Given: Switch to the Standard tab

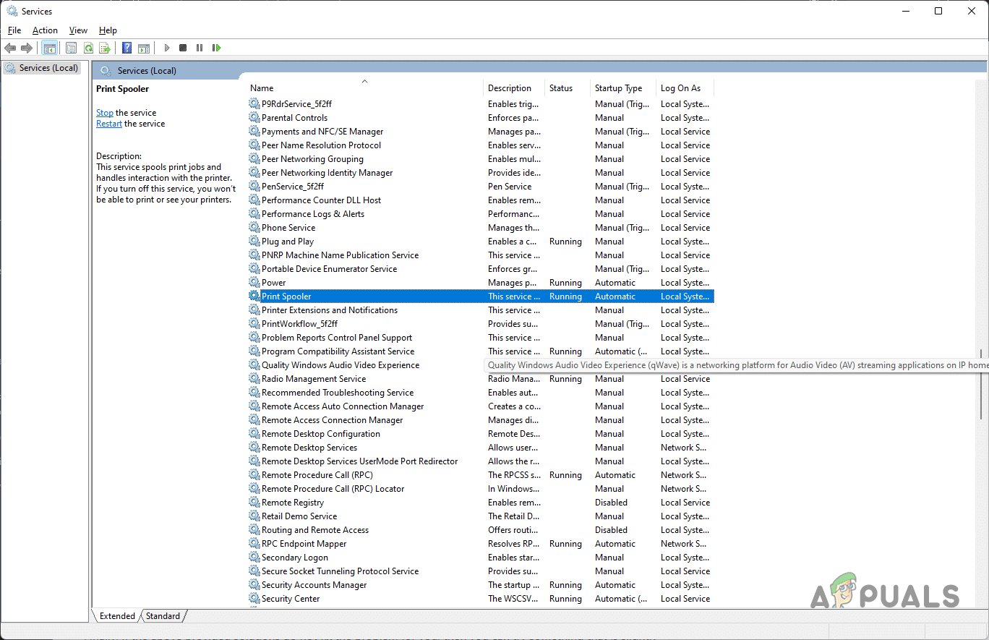Looking at the screenshot, I should coord(163,616).
